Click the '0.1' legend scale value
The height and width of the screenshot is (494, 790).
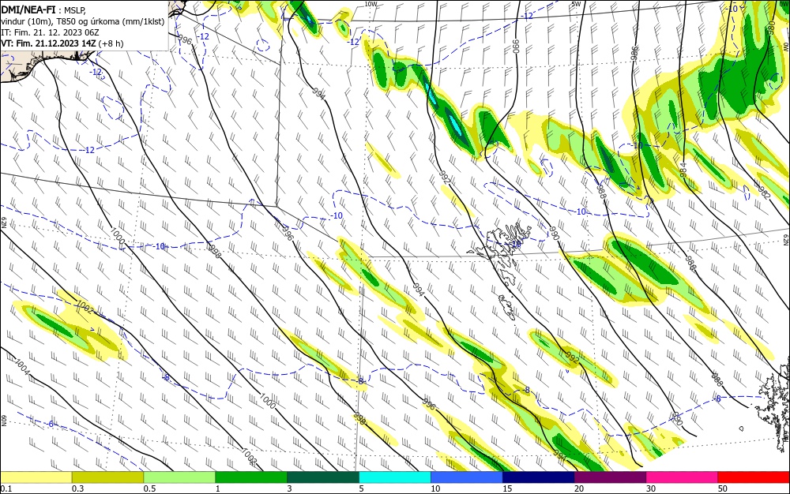click(x=6, y=488)
